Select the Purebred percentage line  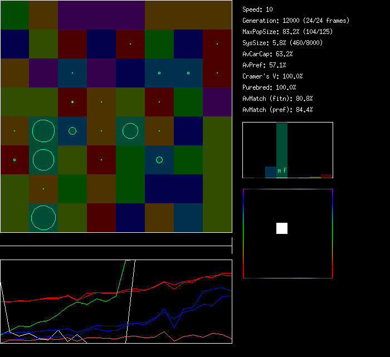pyautogui.click(x=269, y=87)
